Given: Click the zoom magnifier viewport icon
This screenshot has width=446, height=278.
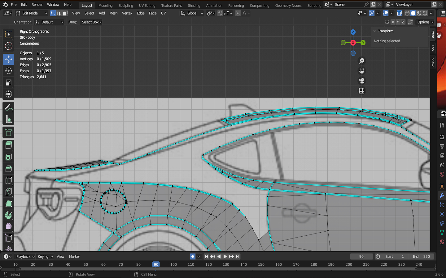Looking at the screenshot, I should coord(361,61).
